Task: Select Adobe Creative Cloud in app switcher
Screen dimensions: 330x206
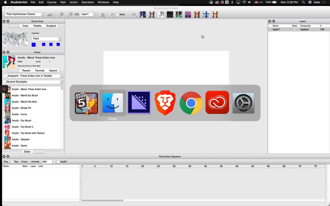Action: pyautogui.click(x=217, y=102)
